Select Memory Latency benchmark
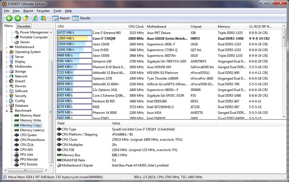The width and height of the screenshot is (289, 182). 32,130
